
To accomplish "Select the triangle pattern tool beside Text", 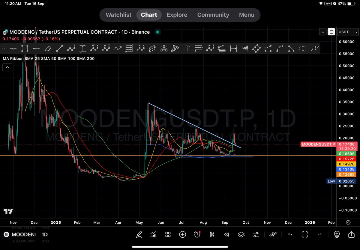I will click(x=175, y=48).
